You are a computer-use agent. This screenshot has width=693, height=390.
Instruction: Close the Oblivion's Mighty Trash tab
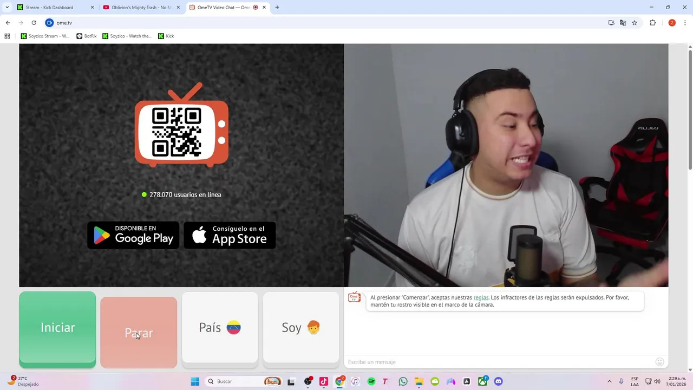[178, 8]
